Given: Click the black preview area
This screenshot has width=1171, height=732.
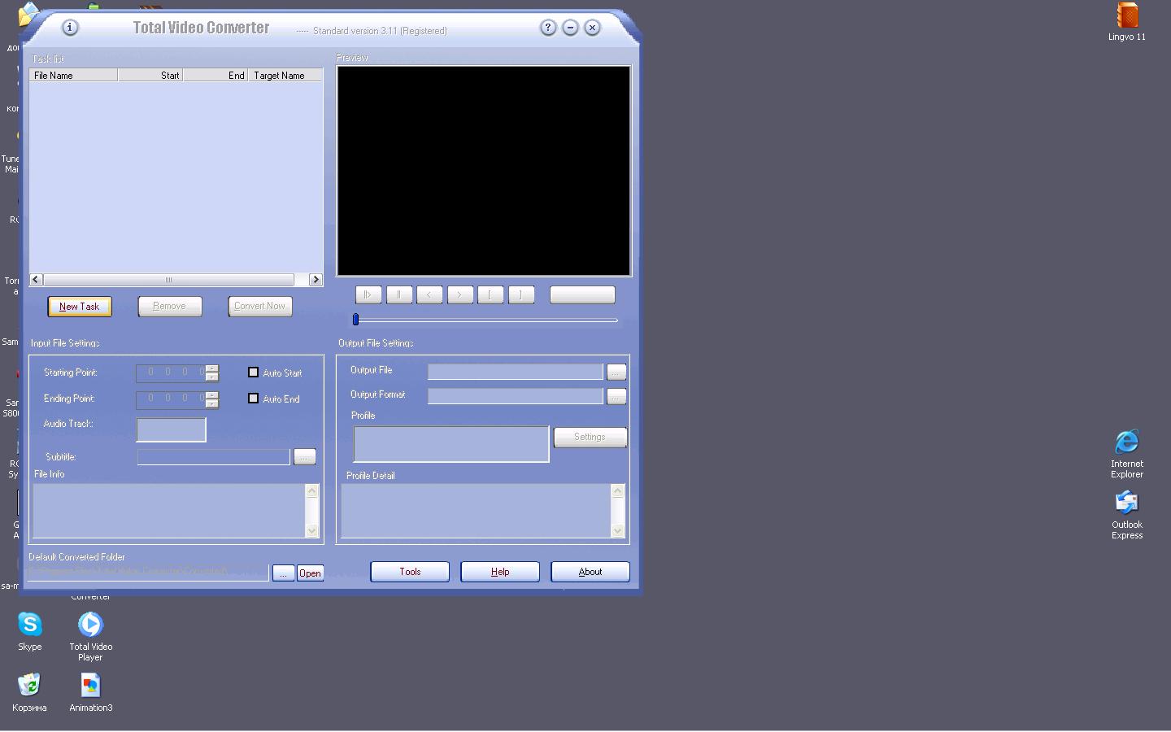Looking at the screenshot, I should pyautogui.click(x=484, y=171).
